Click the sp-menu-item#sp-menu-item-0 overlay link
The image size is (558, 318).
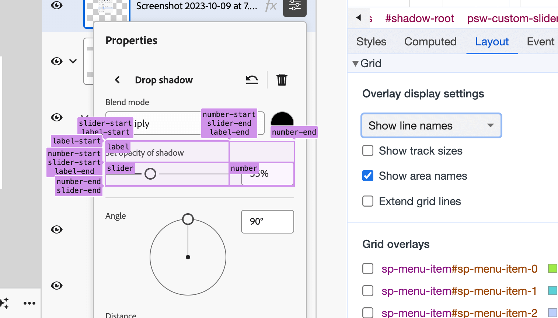tap(459, 269)
